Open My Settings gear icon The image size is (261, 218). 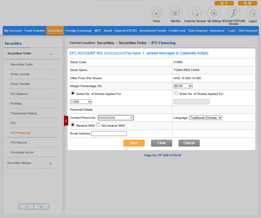click(x=214, y=13)
